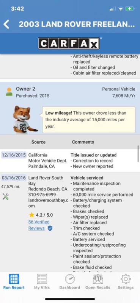Tap the 2003 Land Rover title
This screenshot has height=303, width=140.
77,24
